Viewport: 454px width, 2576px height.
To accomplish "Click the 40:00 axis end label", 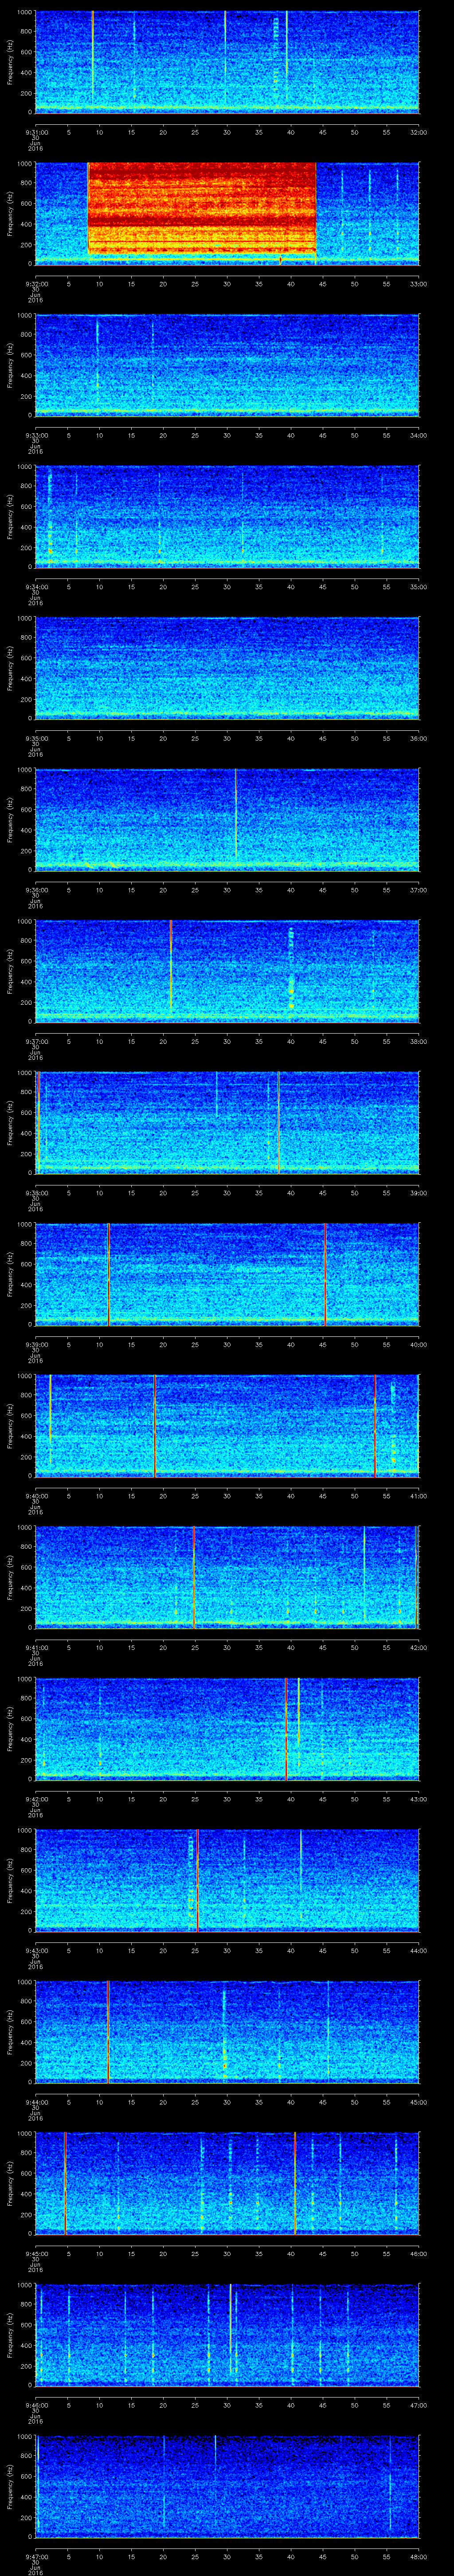I will (x=418, y=1344).
